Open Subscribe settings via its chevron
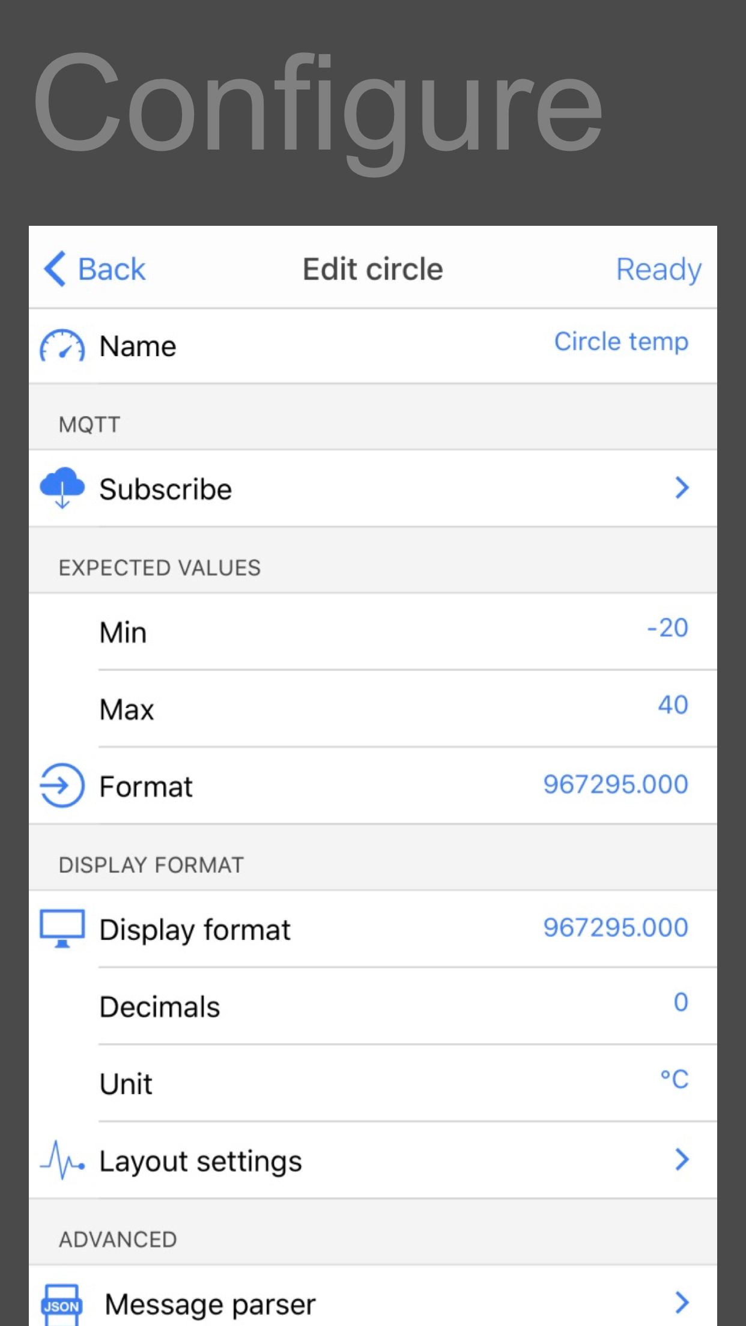The height and width of the screenshot is (1326, 746). click(682, 488)
